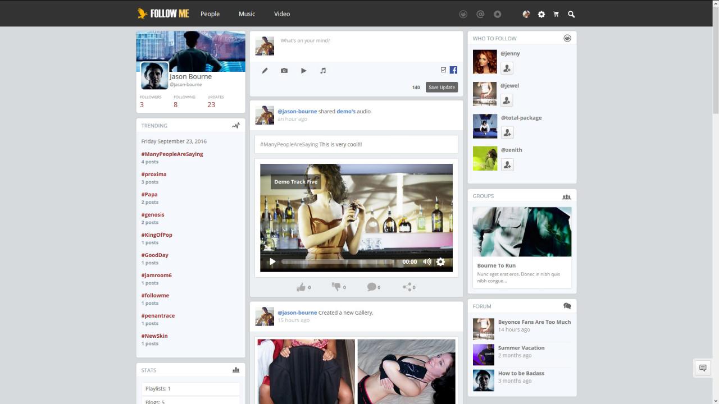The width and height of the screenshot is (719, 404).
Task: Click the music note audio icon
Action: coord(323,71)
